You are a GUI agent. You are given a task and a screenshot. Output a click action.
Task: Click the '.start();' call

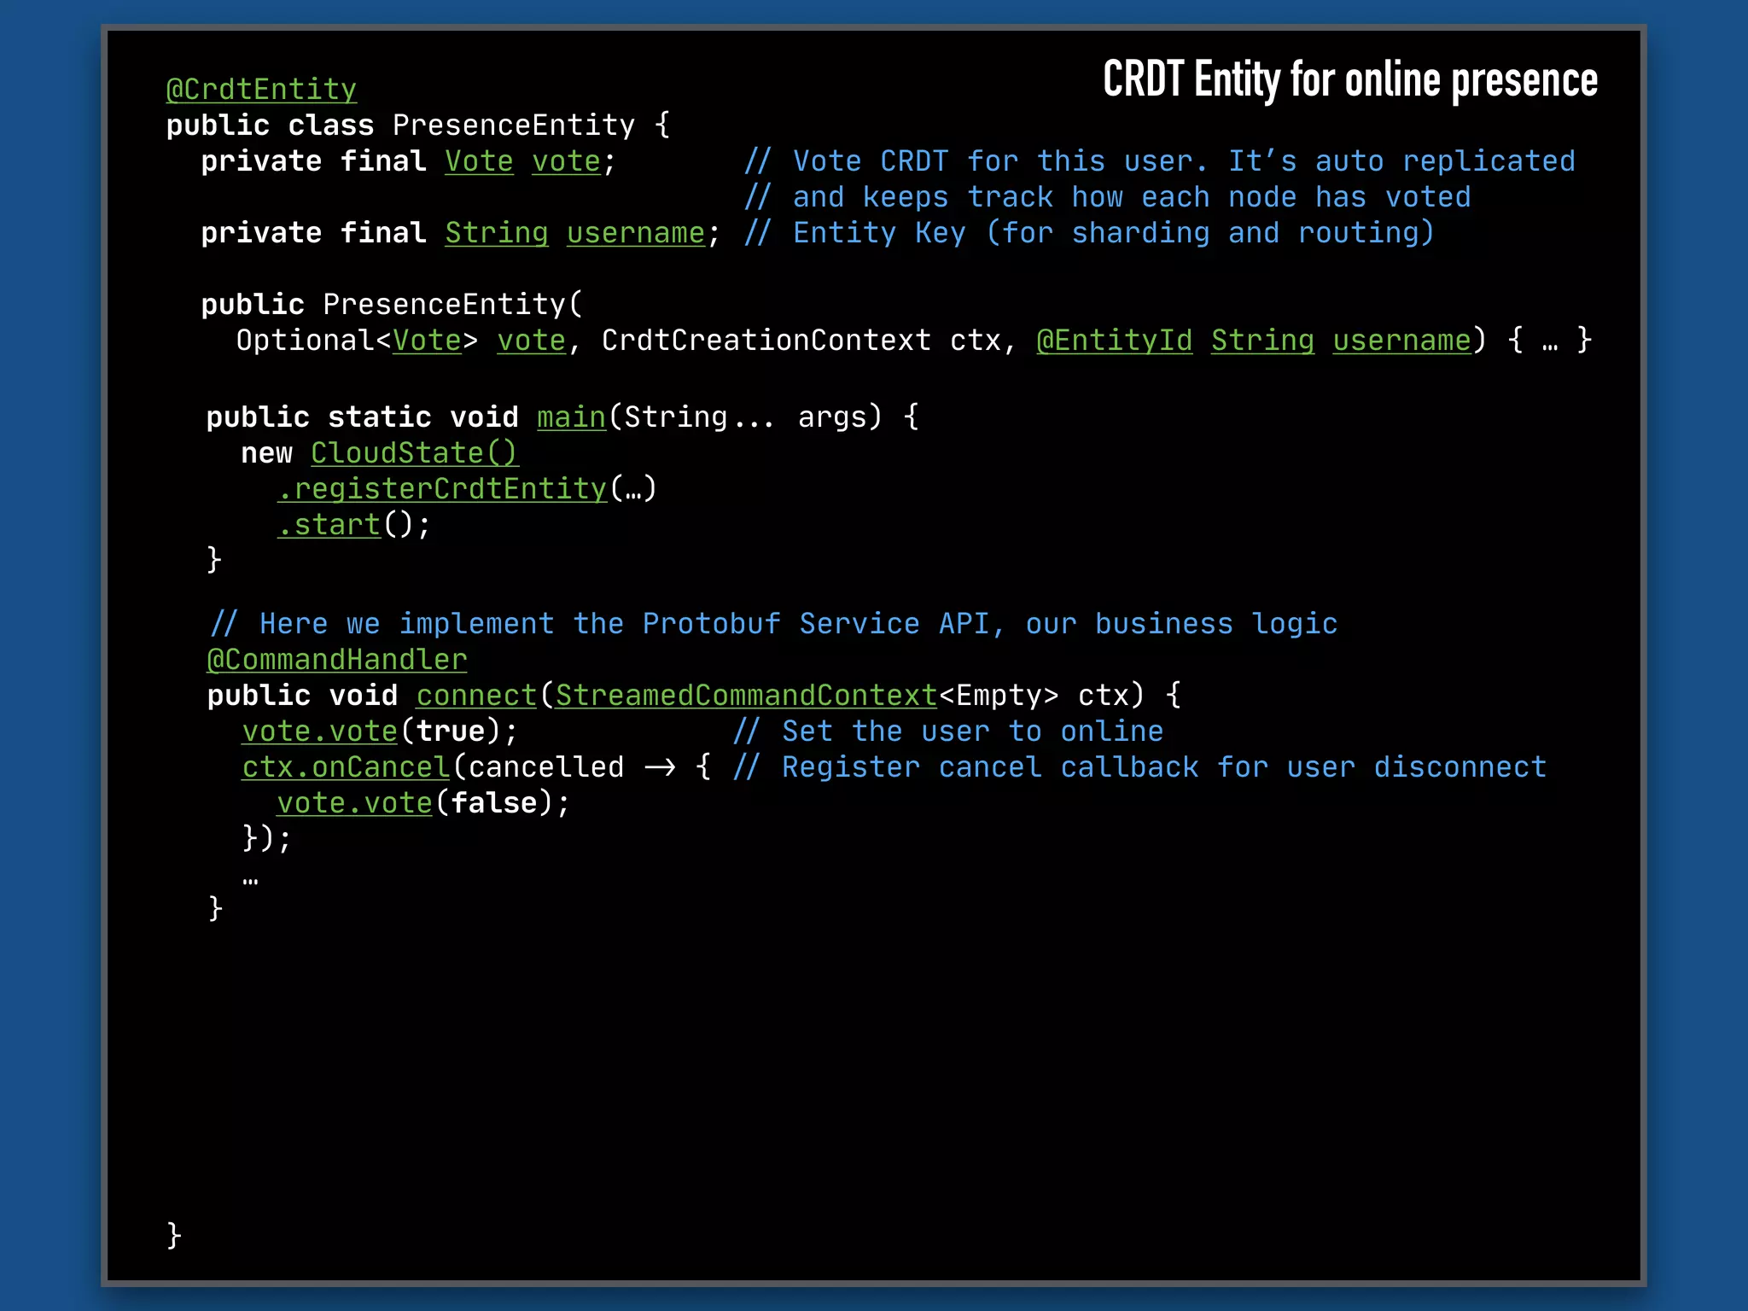click(354, 525)
